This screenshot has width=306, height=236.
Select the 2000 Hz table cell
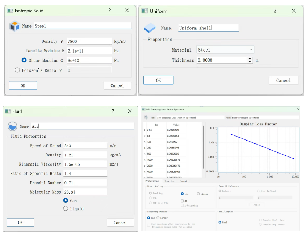click(156, 166)
